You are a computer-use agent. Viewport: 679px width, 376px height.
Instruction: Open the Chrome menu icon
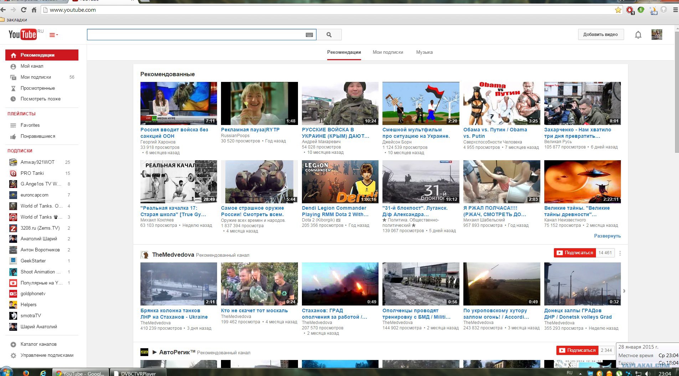(675, 10)
